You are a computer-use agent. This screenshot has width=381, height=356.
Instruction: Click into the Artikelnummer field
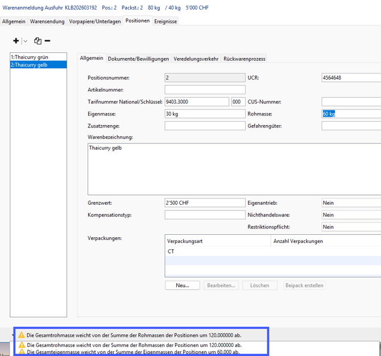tap(205, 90)
